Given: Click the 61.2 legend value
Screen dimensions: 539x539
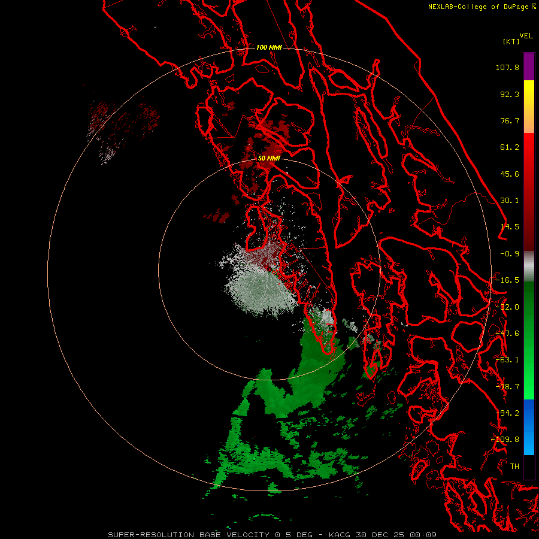Looking at the screenshot, I should (x=510, y=147).
